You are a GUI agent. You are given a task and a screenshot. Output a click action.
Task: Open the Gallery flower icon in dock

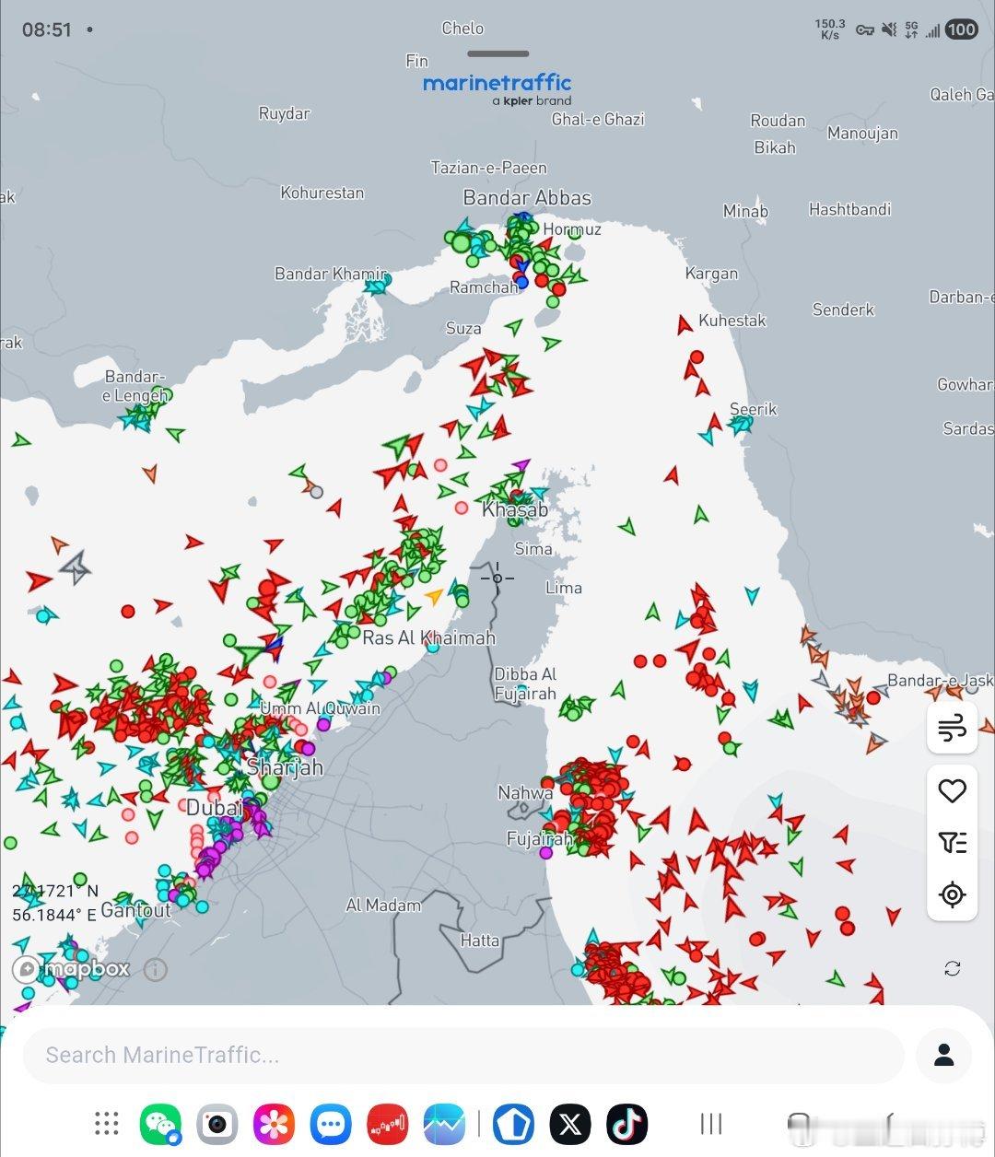point(274,1124)
